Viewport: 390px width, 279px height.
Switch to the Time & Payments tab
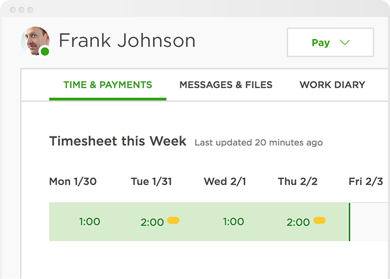(108, 85)
